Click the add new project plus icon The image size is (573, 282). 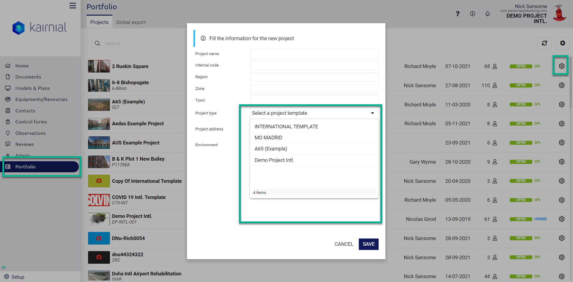pos(562,43)
